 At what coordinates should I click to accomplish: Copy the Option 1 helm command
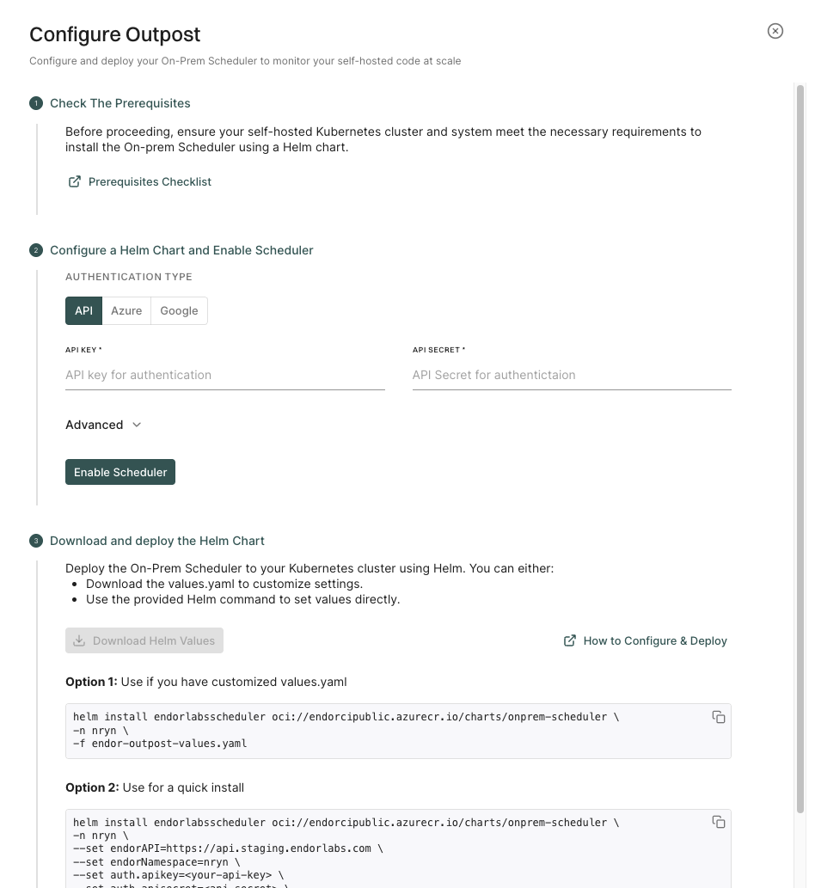[x=719, y=717]
